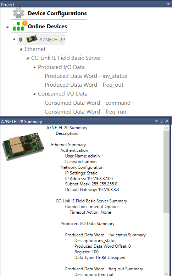Click the Device Configurations gear icon
Image resolution: width=172 pixels, height=276 pixels.
coord(18,13)
